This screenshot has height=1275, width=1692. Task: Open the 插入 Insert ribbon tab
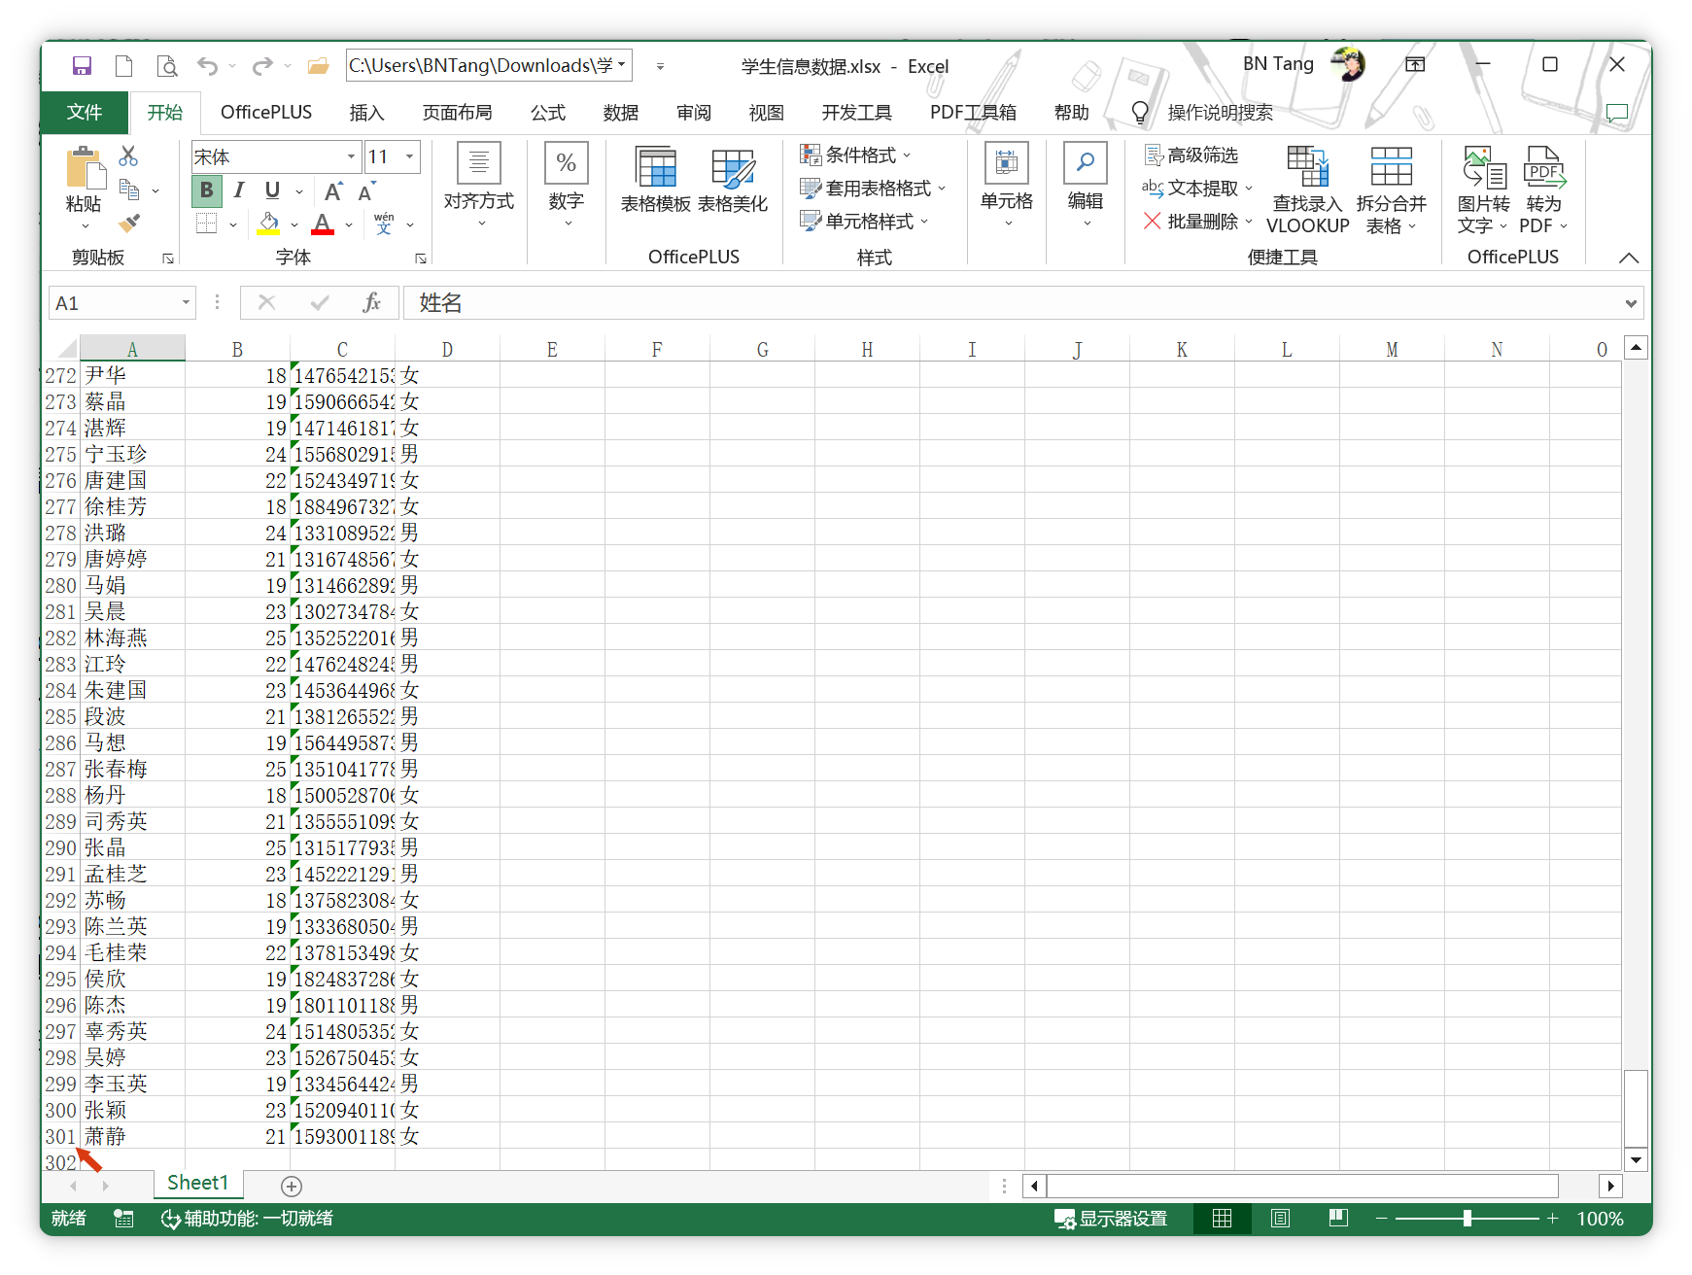click(x=366, y=113)
